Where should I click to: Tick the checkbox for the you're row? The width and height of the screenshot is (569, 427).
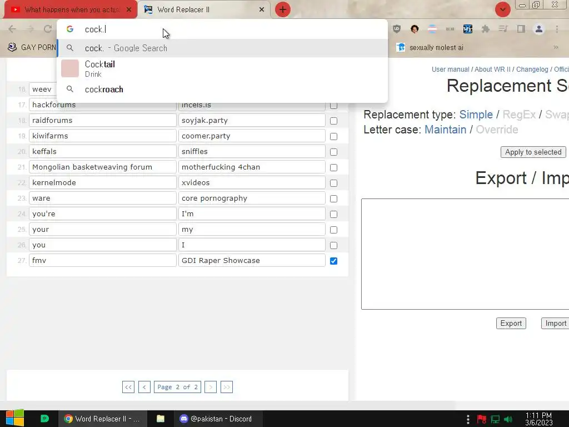333,215
